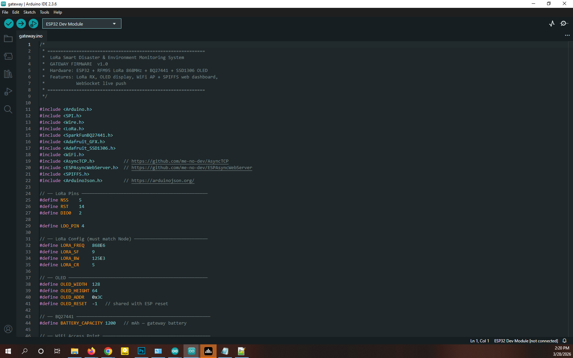Open the Notepad++ taskbar icon
Viewport: 573px width, 358px height.
coord(241,351)
